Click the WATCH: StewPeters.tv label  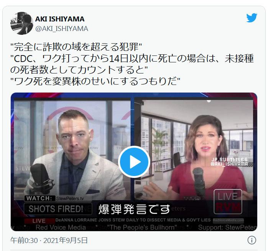55,198
